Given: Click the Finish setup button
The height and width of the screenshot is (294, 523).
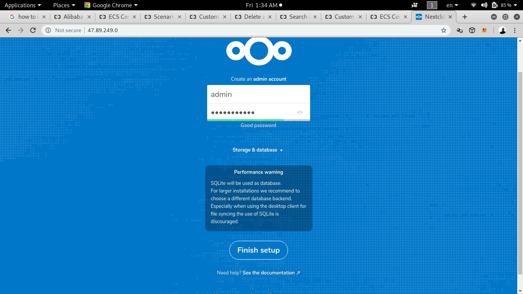Looking at the screenshot, I should click(258, 250).
